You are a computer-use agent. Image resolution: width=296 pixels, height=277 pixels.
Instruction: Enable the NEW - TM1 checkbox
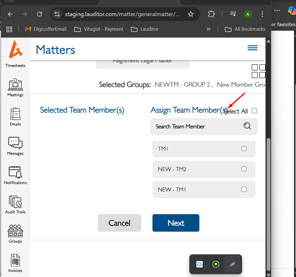tap(244, 189)
